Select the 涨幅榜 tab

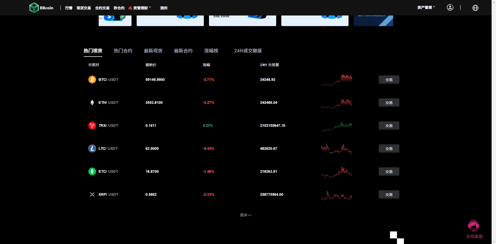coord(211,51)
